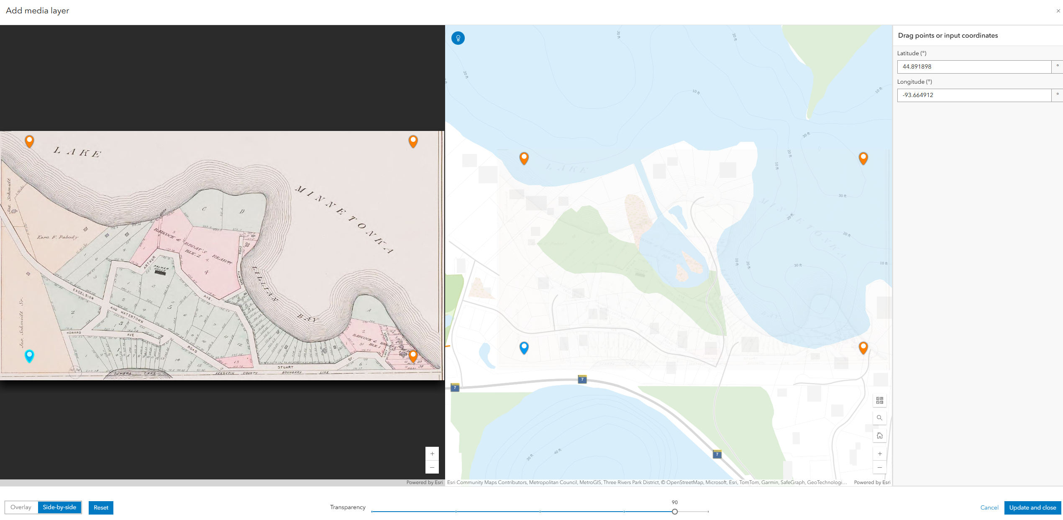Click the degree symbol next to Longitude
1063x520 pixels.
[x=1057, y=95]
